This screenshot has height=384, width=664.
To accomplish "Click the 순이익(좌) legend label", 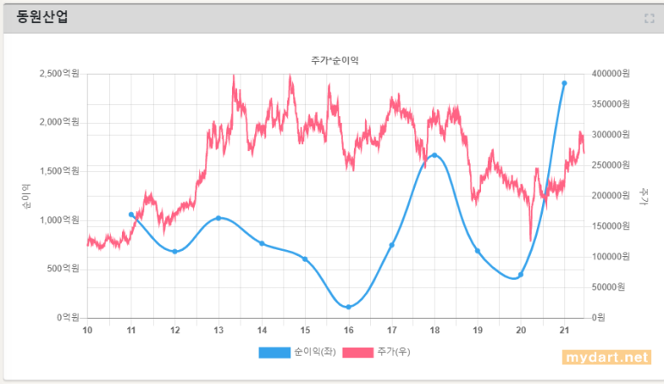I will [315, 352].
